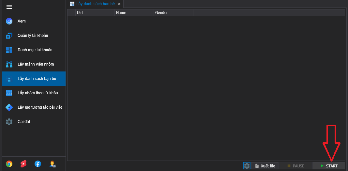Open the YouTube Shorts icon
This screenshot has height=171, width=348.
[x=23, y=164]
